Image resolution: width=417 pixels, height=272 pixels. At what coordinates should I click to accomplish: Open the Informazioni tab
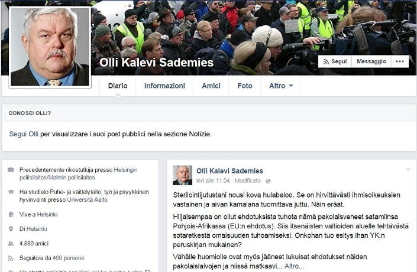click(164, 86)
